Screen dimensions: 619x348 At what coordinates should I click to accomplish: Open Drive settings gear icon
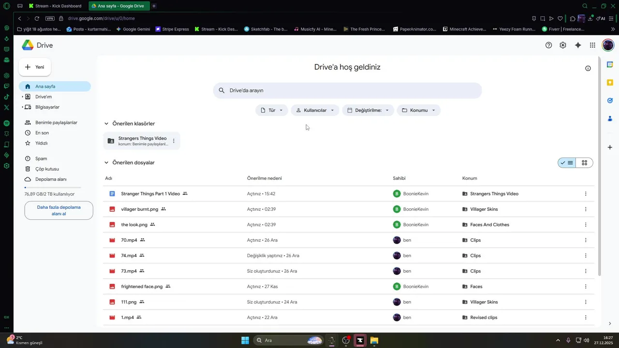point(563,45)
